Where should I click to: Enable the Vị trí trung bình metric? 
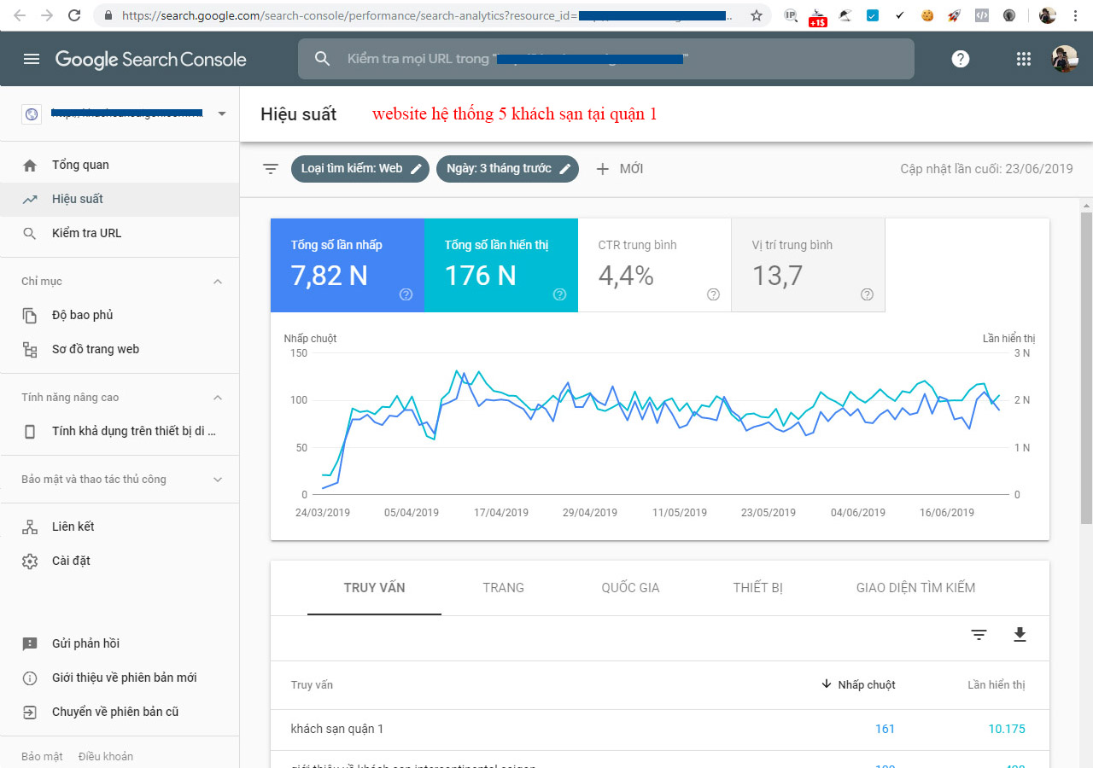(x=808, y=265)
